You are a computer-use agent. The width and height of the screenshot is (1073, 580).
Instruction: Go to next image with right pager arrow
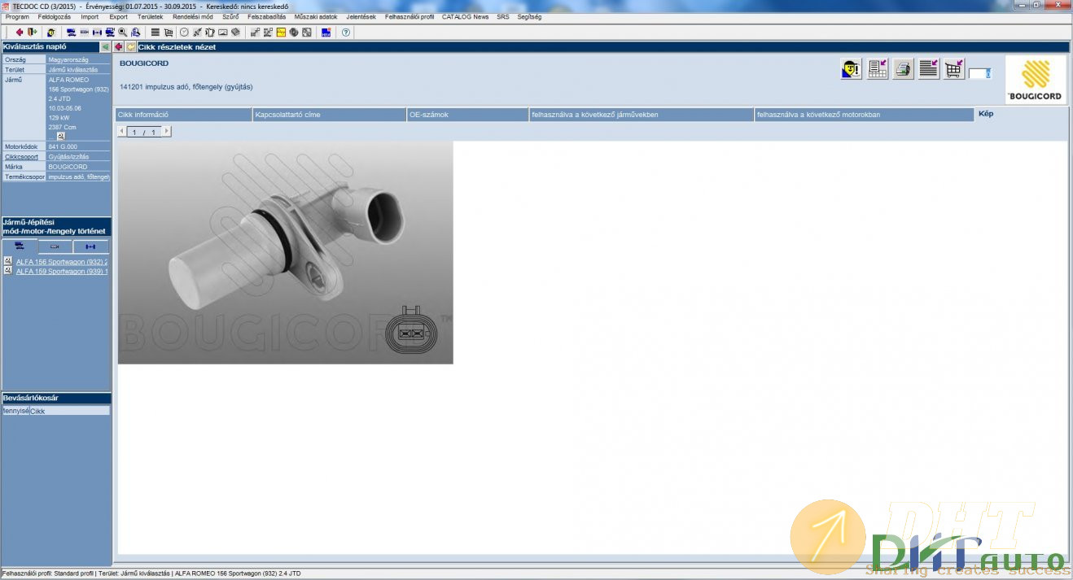tap(167, 132)
